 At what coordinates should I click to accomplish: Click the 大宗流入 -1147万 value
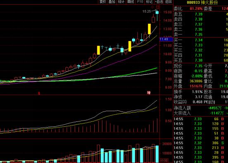pyautogui.click(x=216, y=113)
